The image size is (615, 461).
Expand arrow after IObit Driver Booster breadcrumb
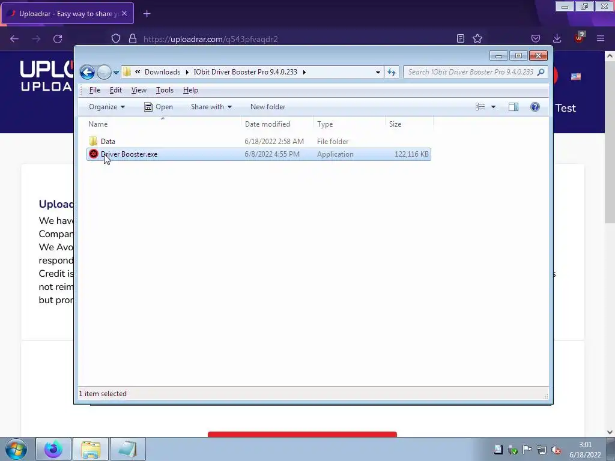(304, 72)
